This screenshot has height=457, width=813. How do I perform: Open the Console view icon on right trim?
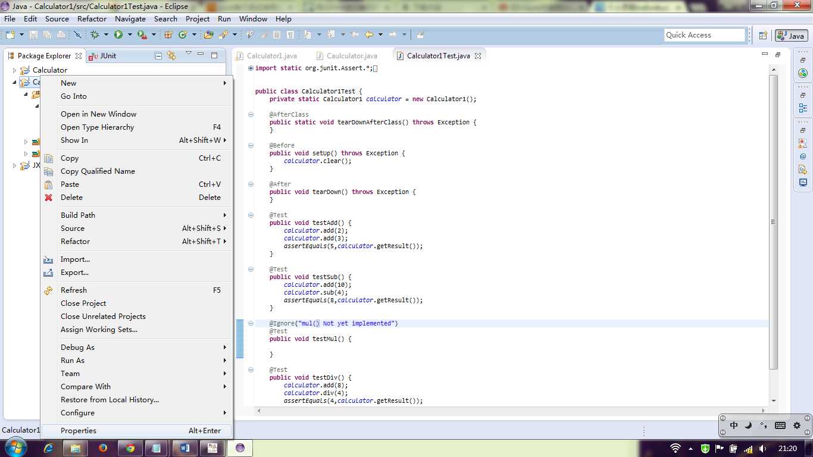[x=803, y=183]
